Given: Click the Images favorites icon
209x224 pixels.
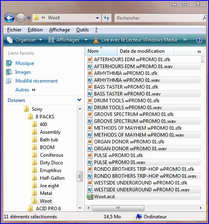Looking at the screenshot, I should [x=9, y=72].
